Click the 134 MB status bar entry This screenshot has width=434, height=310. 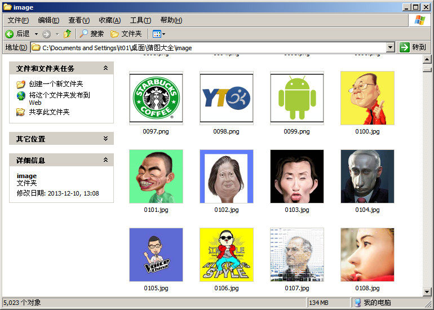click(318, 303)
